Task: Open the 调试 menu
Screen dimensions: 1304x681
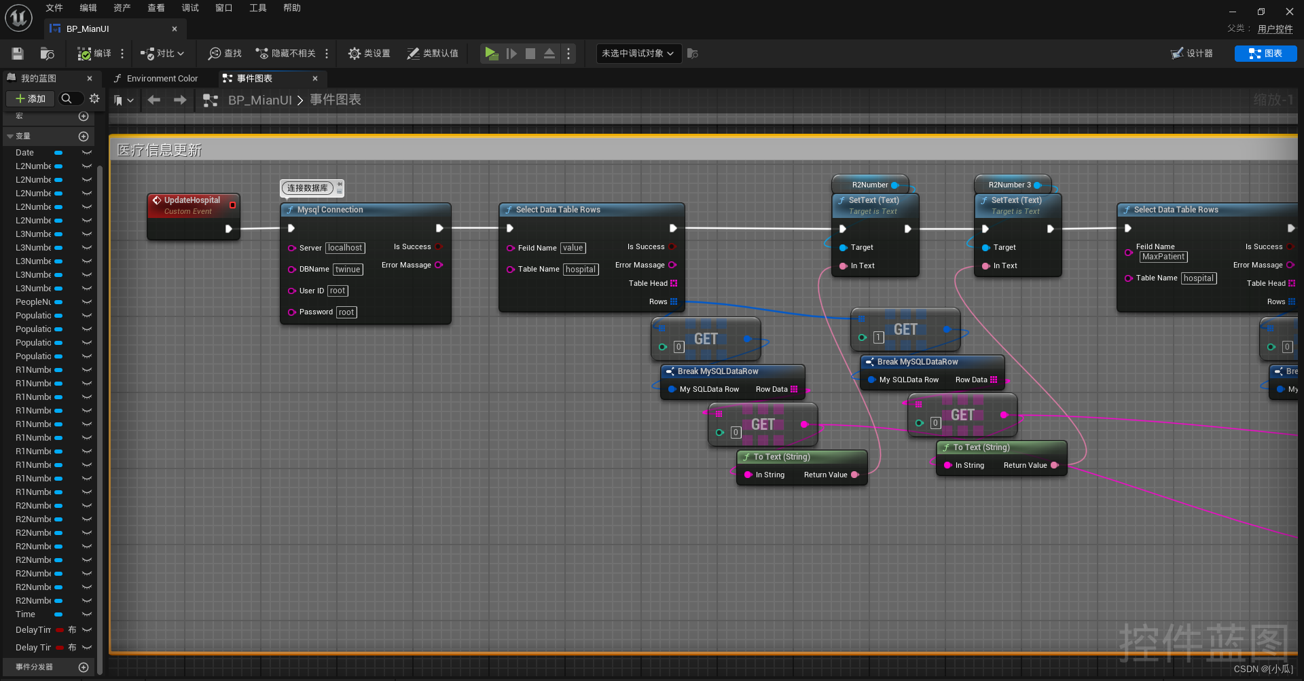Action: [190, 8]
